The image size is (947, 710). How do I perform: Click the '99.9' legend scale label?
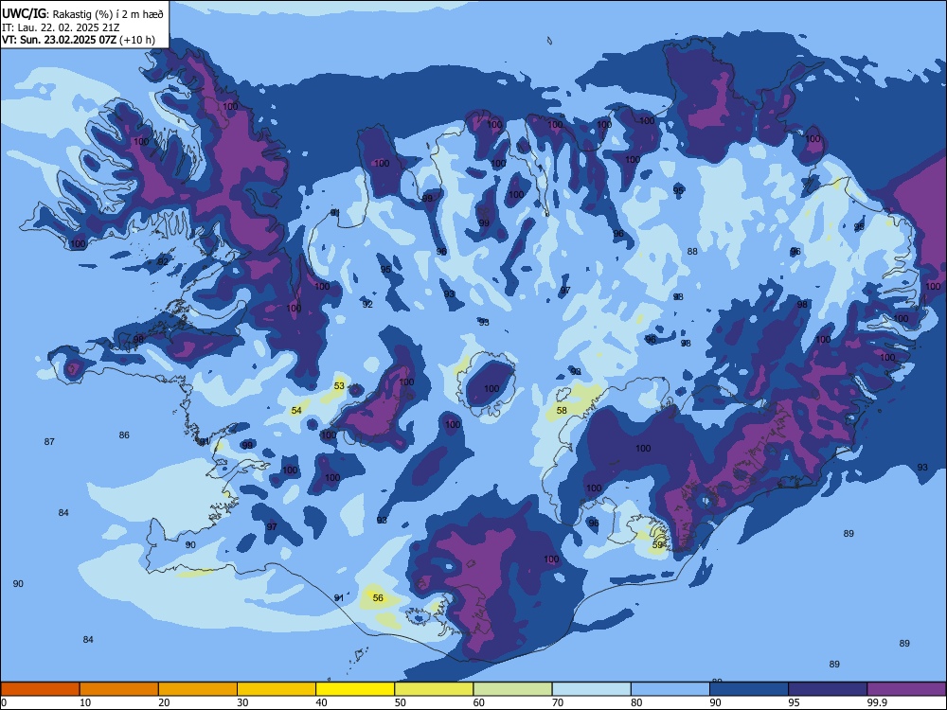click(877, 702)
